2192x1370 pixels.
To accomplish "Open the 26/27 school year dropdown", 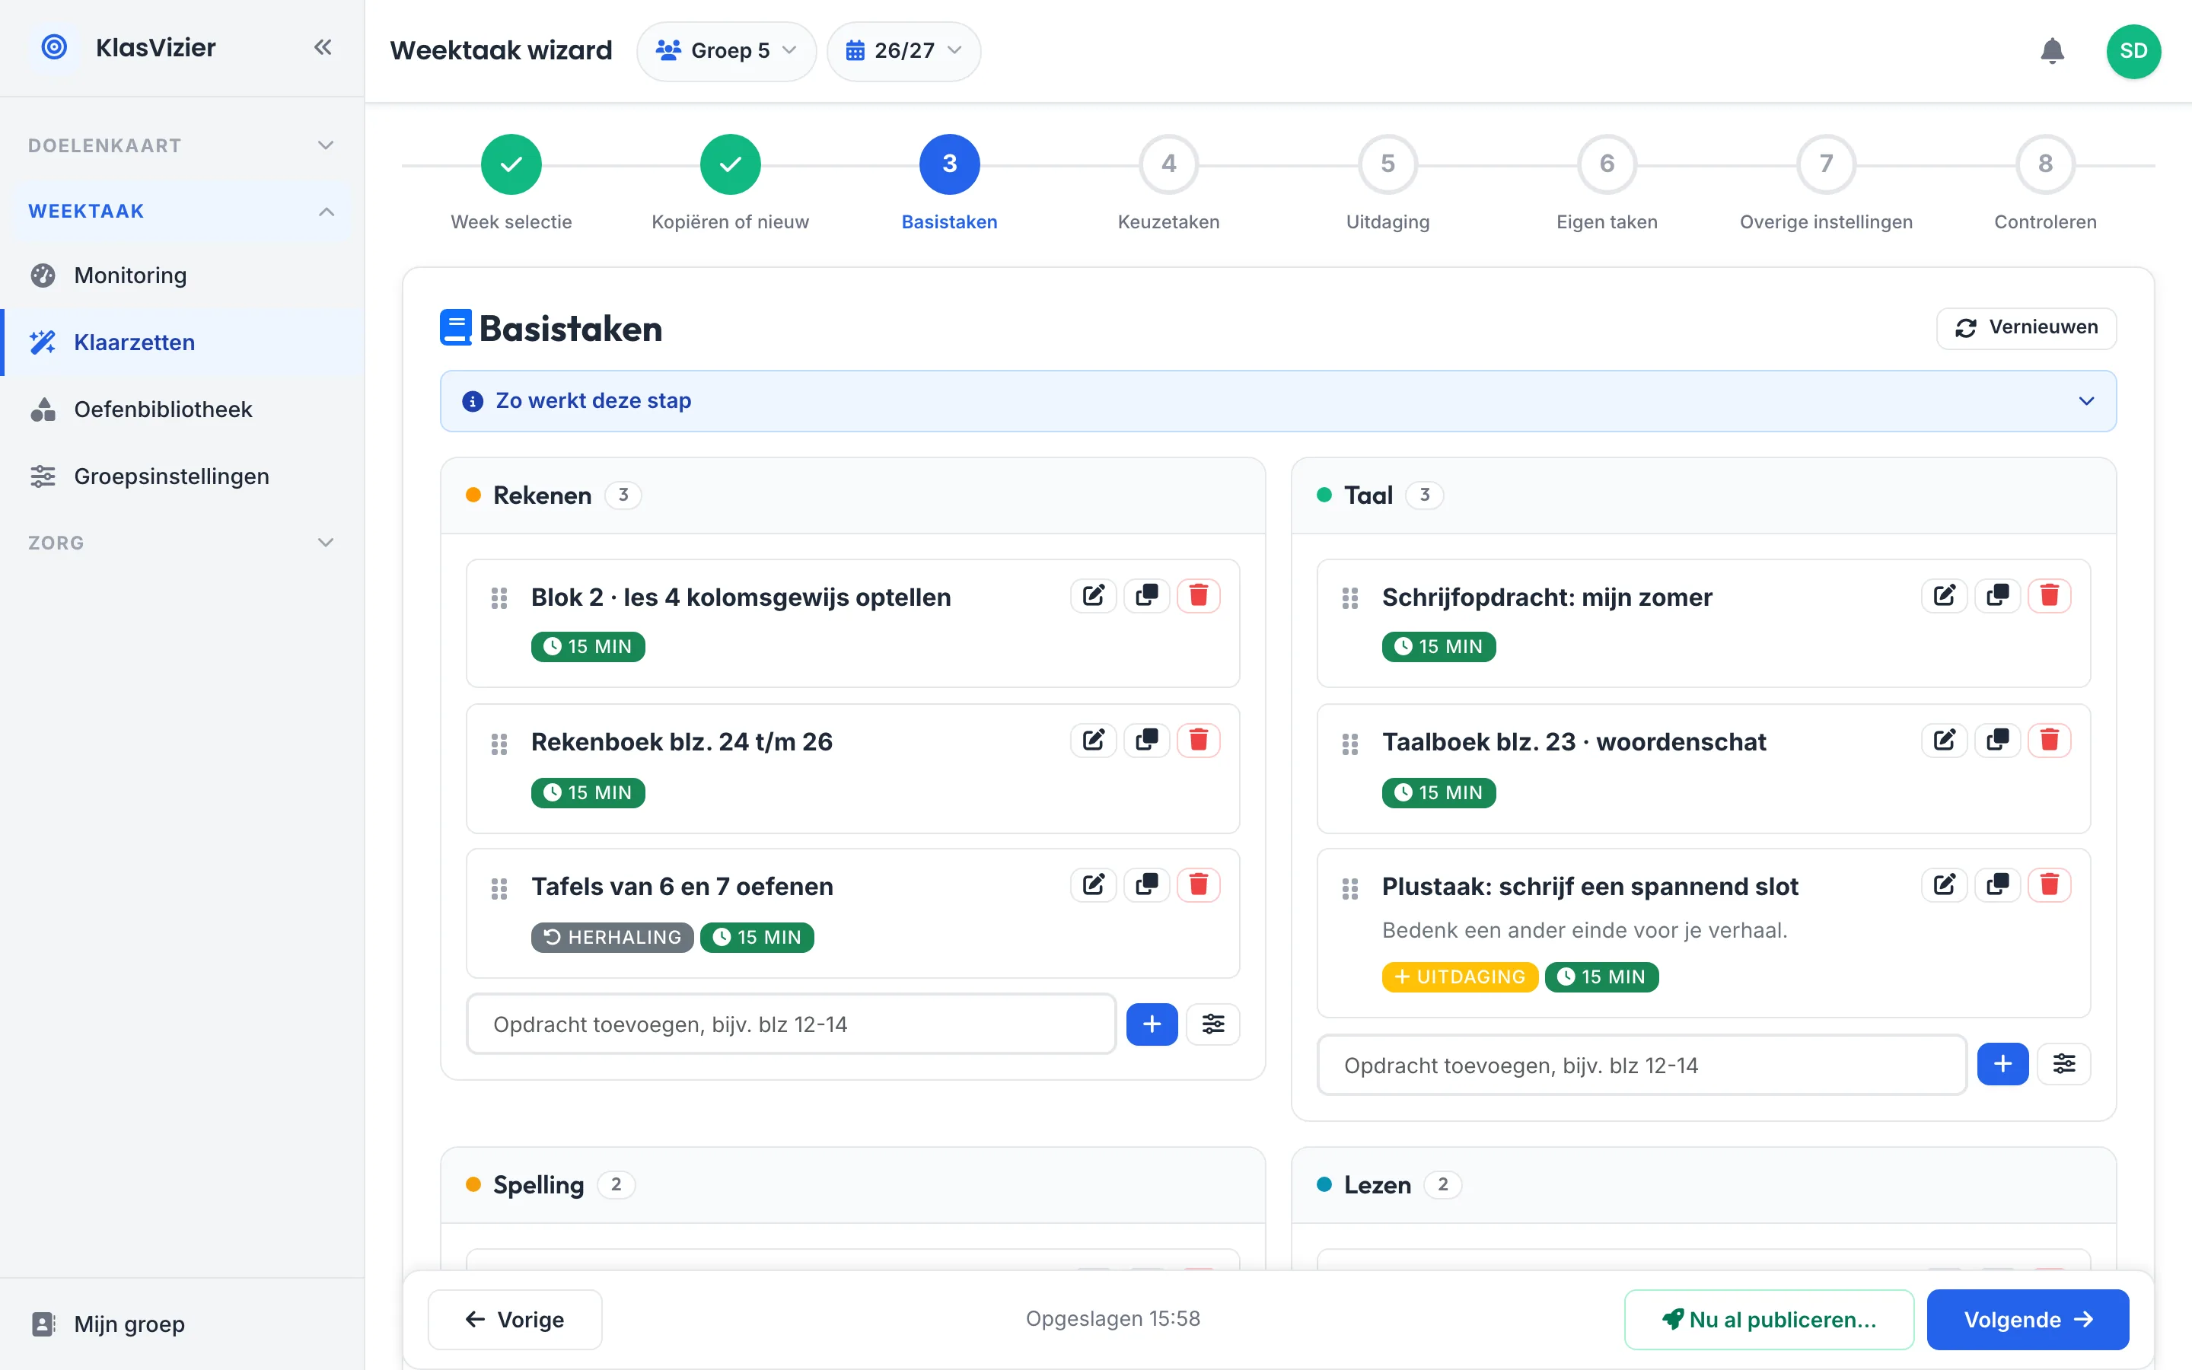I will (x=903, y=51).
